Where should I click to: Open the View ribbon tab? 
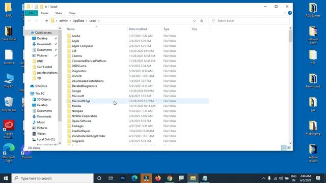(72, 13)
